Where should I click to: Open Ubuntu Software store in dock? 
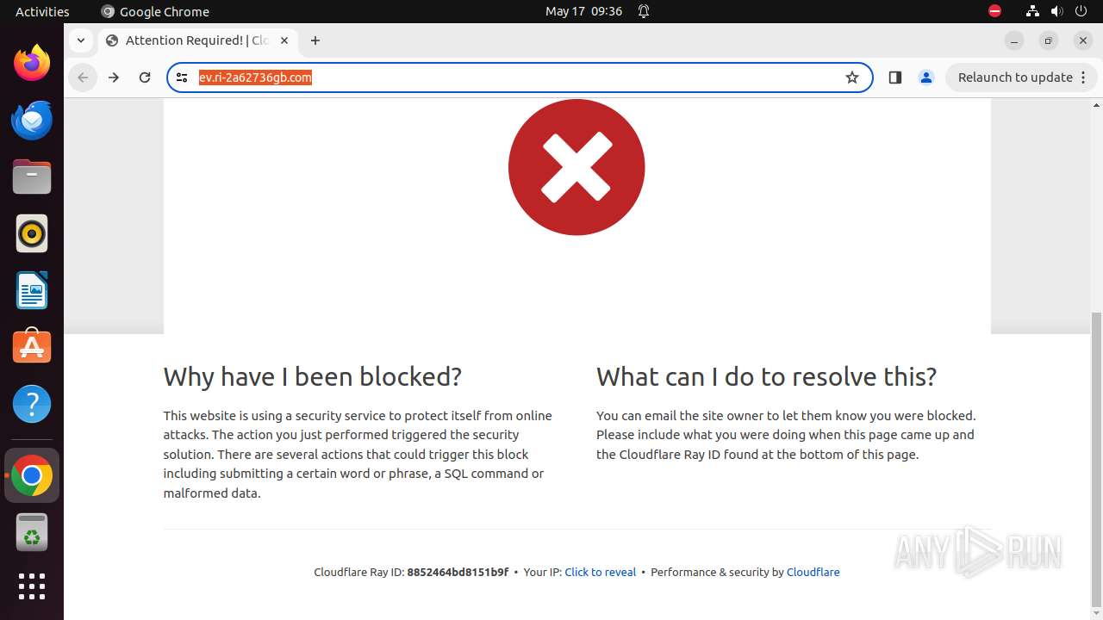[32, 347]
